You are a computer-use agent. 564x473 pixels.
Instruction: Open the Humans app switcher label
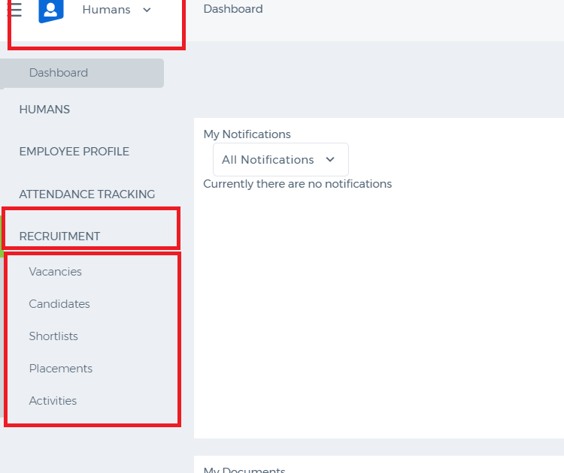coord(106,10)
